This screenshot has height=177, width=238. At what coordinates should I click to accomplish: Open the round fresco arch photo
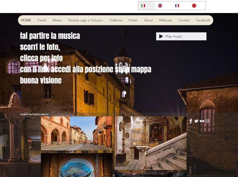(x=77, y=165)
